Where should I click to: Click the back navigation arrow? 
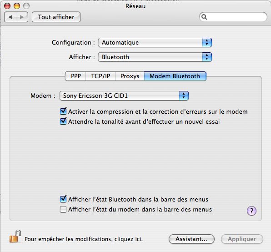(x=10, y=17)
